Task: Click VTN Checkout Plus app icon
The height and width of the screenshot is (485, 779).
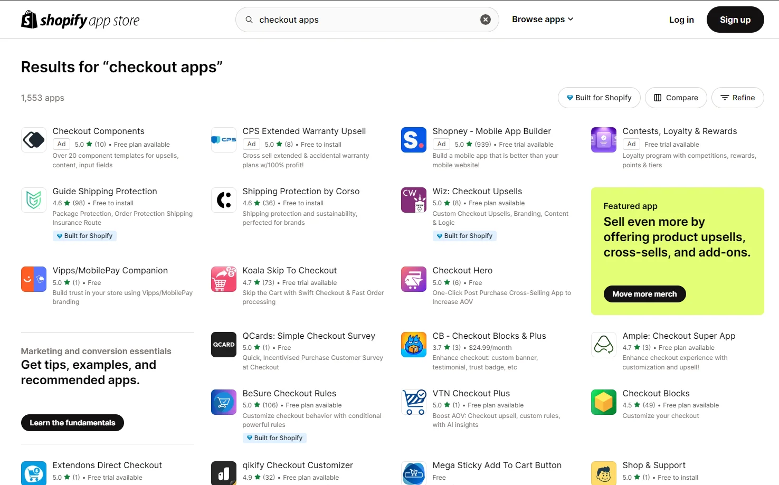Action: (x=414, y=402)
